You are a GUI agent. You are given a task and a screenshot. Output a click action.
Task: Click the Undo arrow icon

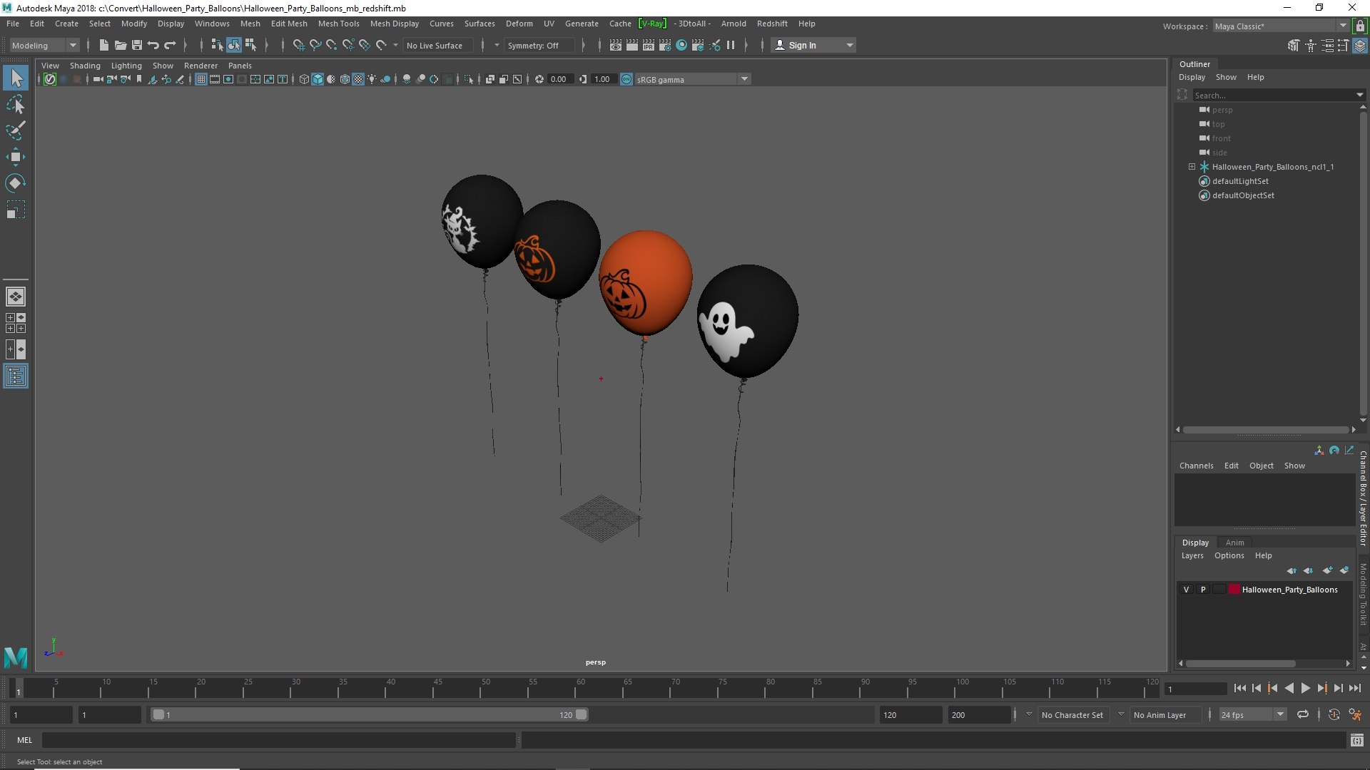pos(153,45)
